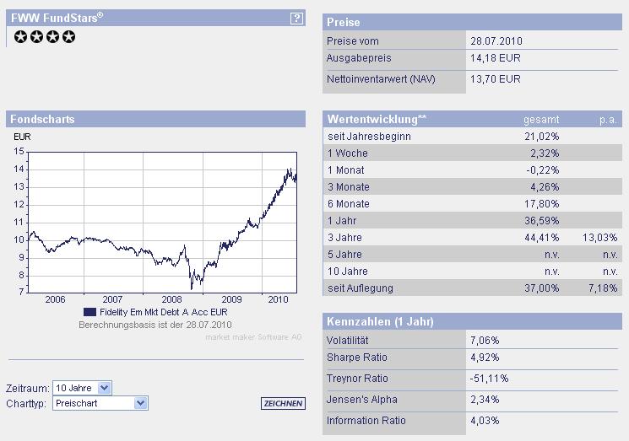The height and width of the screenshot is (441, 629).
Task: Click the seit Auflegung performance row
Action: coord(360,288)
